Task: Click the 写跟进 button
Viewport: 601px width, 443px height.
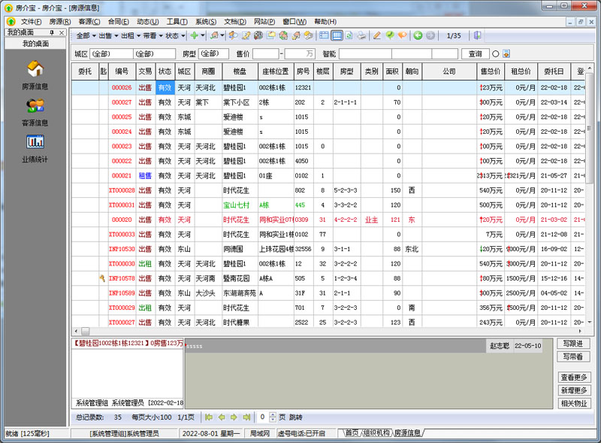Action: pyautogui.click(x=573, y=344)
